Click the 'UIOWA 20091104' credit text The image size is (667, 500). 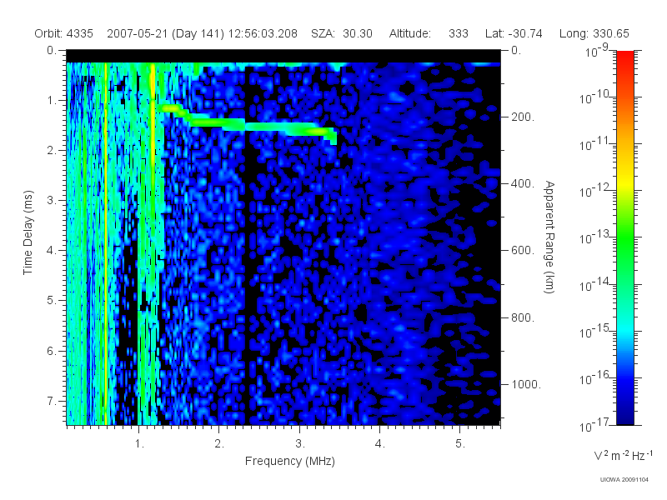tap(624, 480)
